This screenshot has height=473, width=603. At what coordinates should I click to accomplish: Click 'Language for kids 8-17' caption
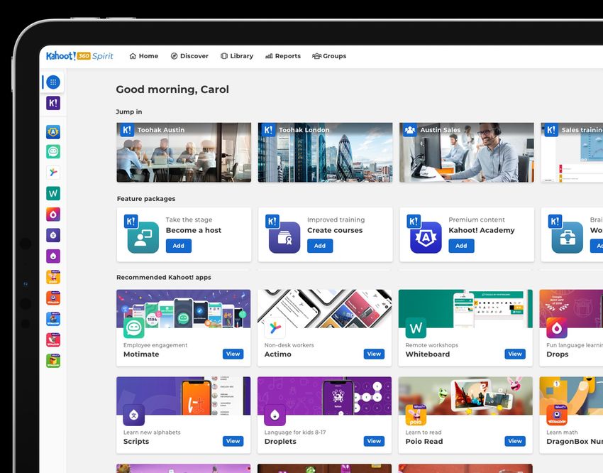295,433
